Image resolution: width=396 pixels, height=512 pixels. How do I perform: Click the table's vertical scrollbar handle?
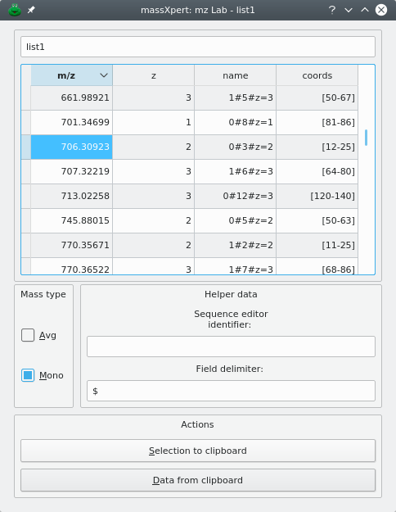(x=366, y=138)
